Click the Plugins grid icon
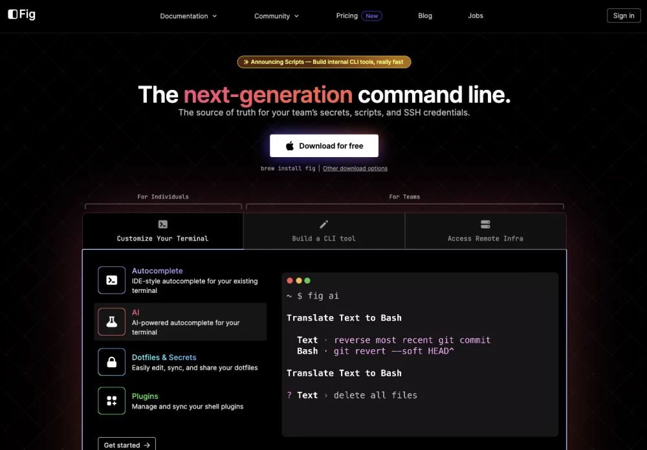This screenshot has height=450, width=647. (111, 400)
